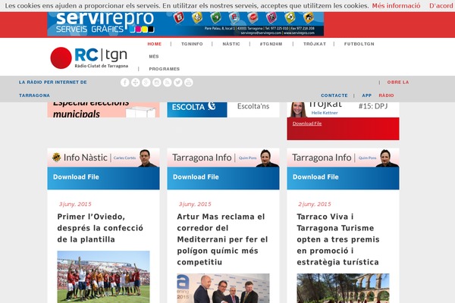Accept cookies with 'D'acord'
455x303 pixels.
click(441, 5)
